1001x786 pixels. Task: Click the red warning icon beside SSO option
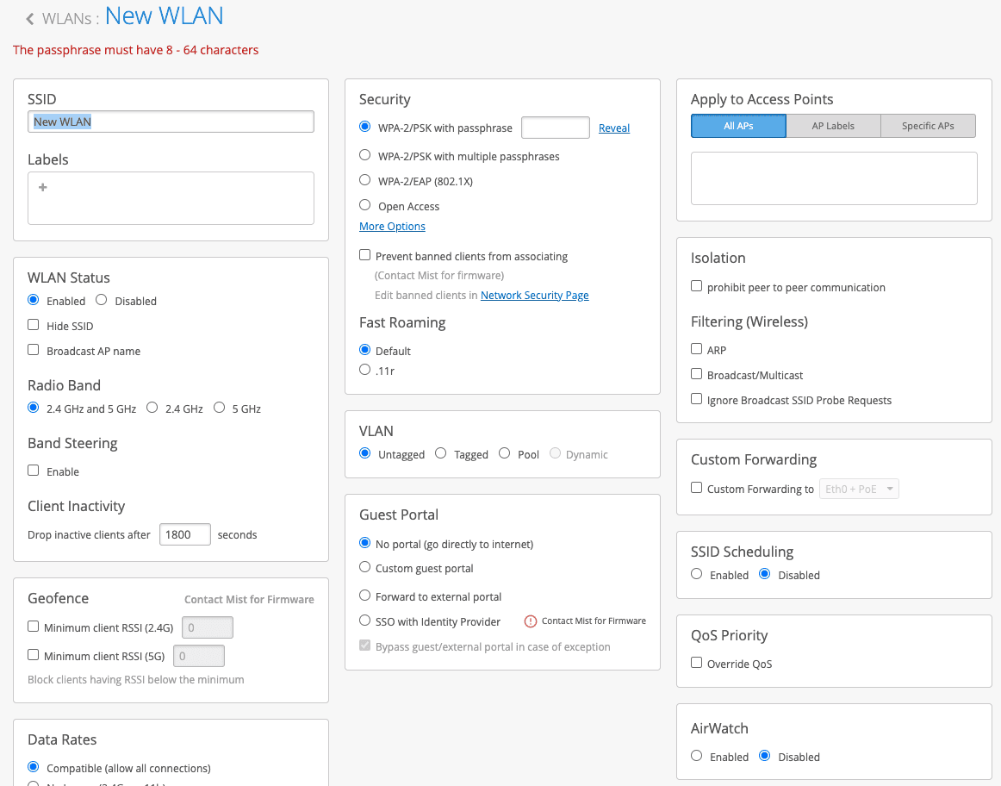pyautogui.click(x=531, y=621)
